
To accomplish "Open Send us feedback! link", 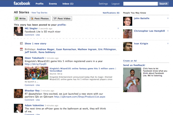I will (134, 65).
